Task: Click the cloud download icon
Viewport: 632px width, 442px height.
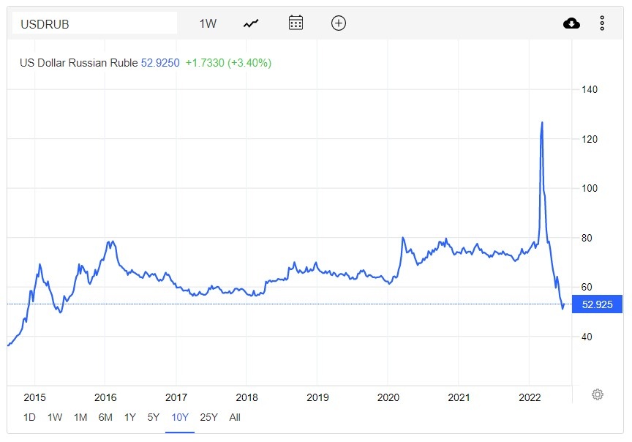Action: click(x=571, y=23)
